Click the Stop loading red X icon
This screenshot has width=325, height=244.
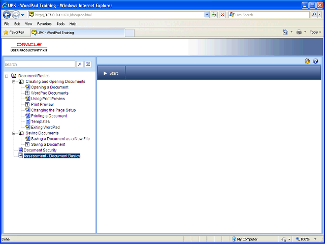coord(222,15)
